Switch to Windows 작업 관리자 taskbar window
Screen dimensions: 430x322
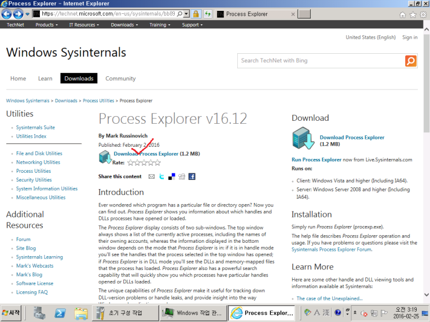pos(193,313)
